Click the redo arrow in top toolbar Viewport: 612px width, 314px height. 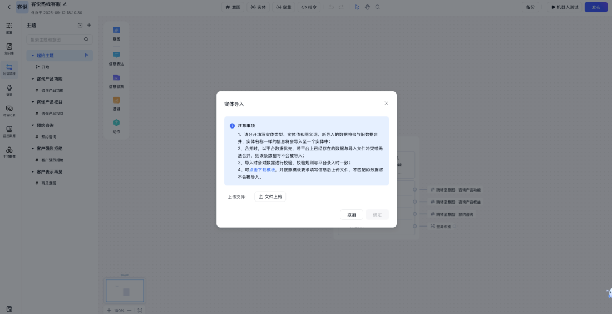tap(342, 7)
